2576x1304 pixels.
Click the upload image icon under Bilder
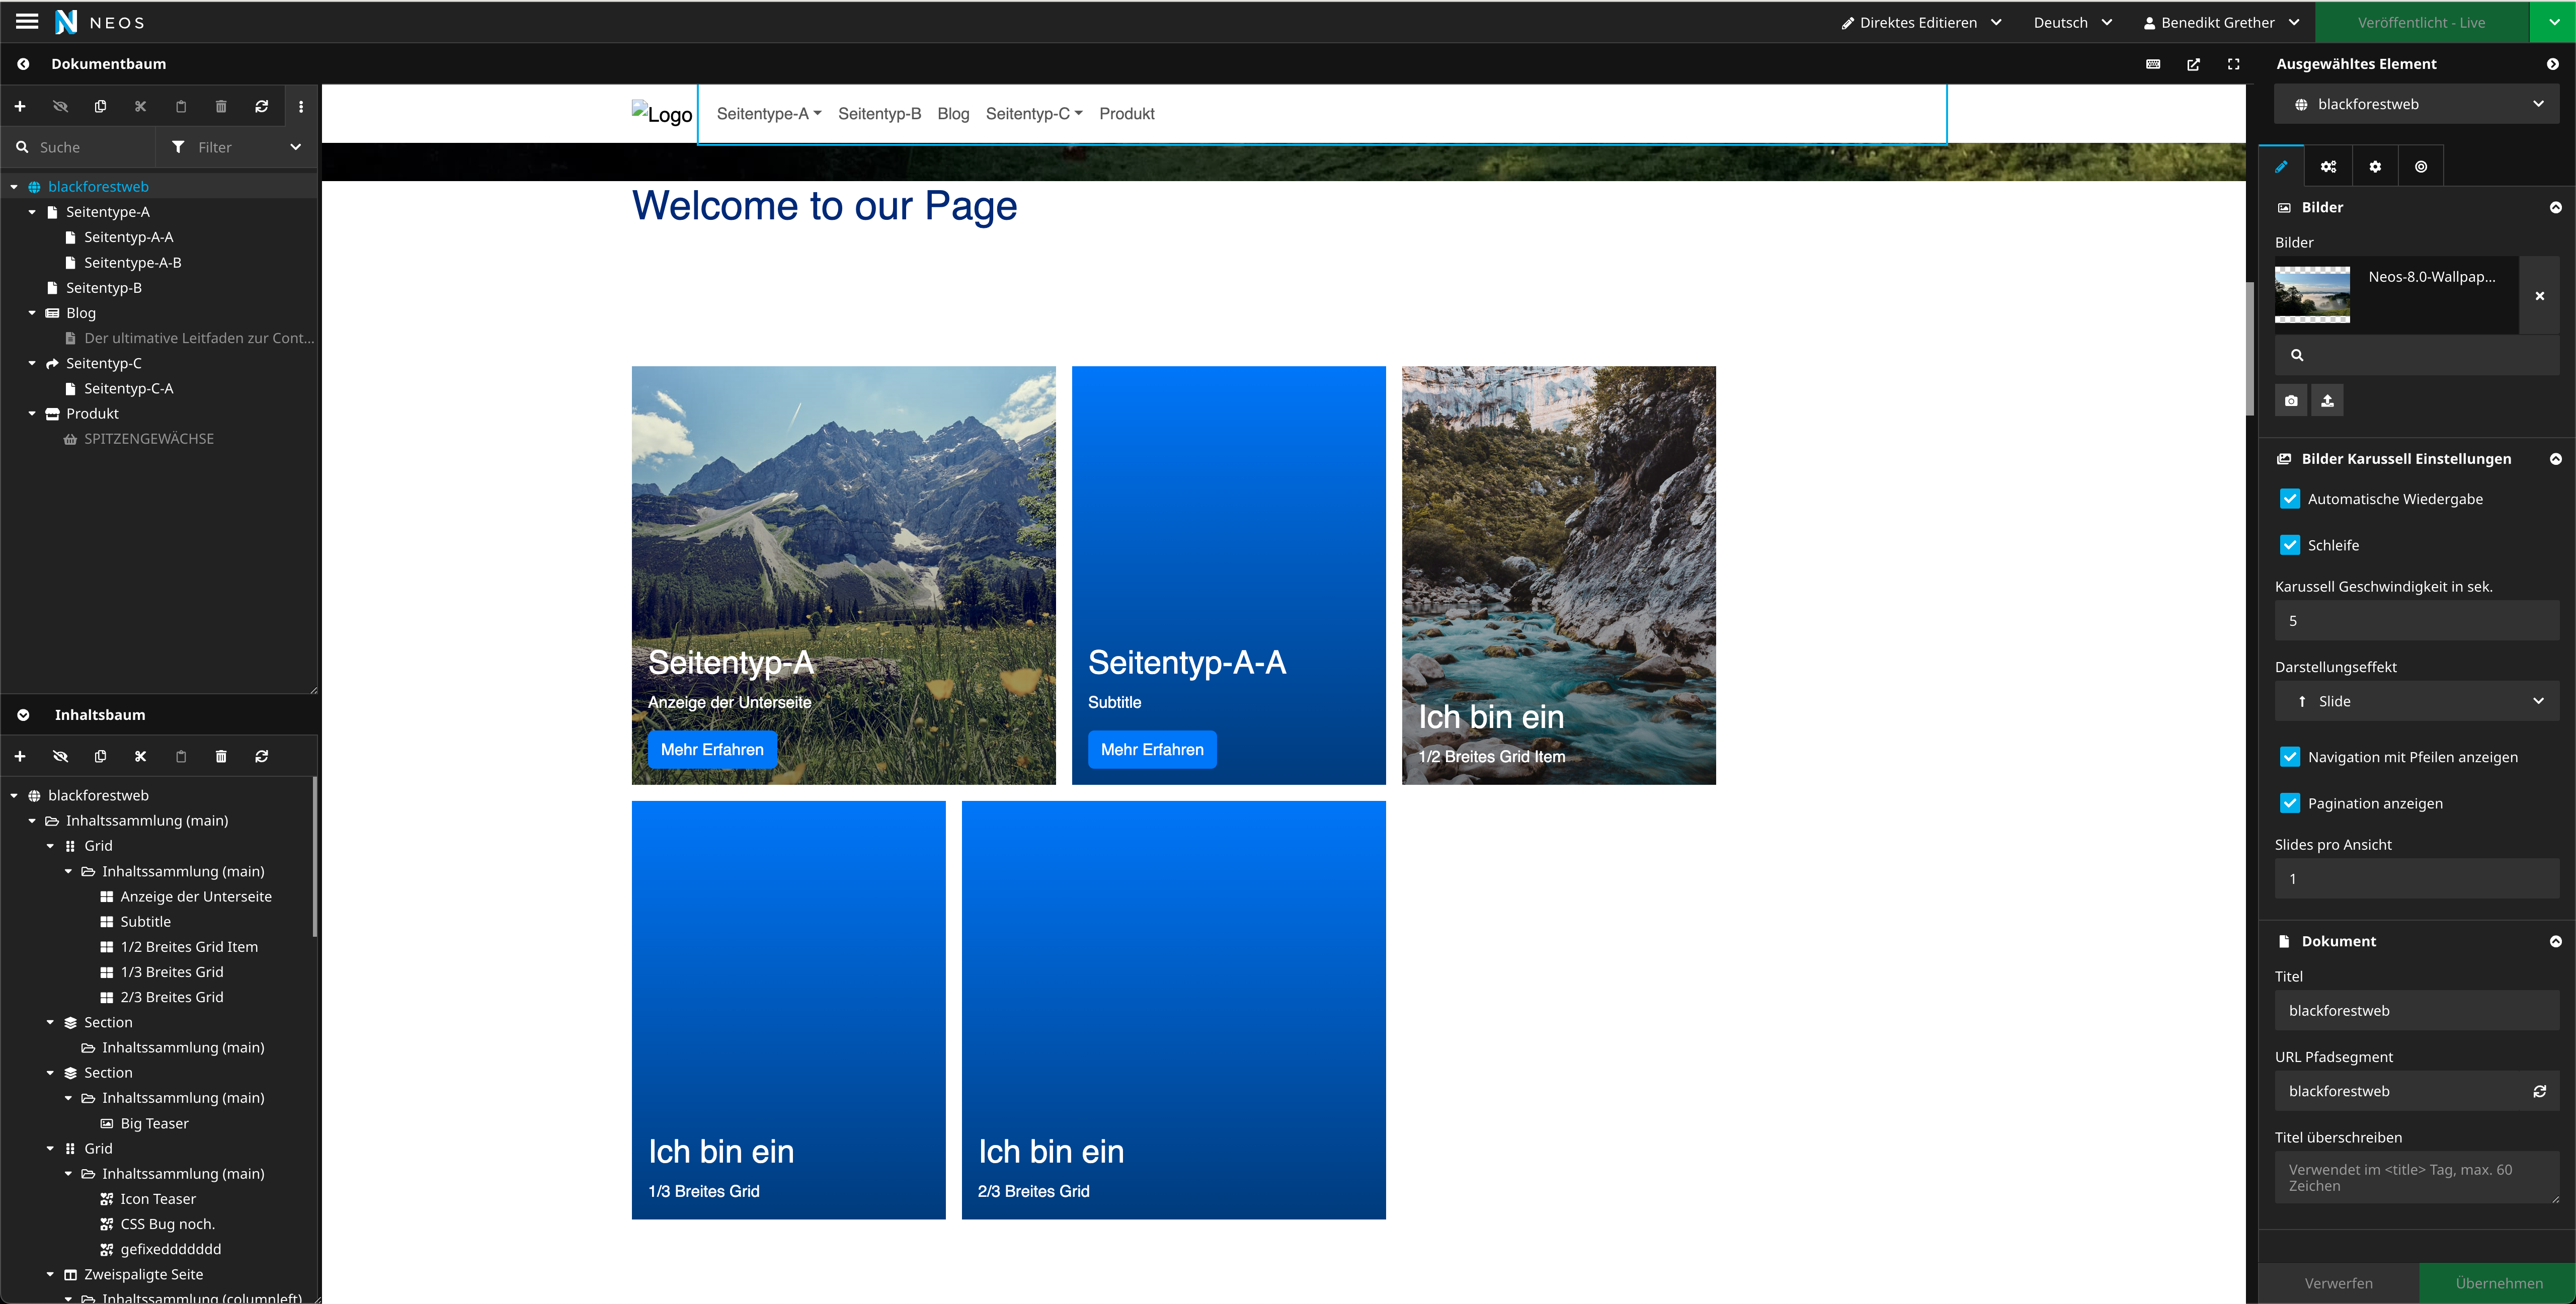2327,400
